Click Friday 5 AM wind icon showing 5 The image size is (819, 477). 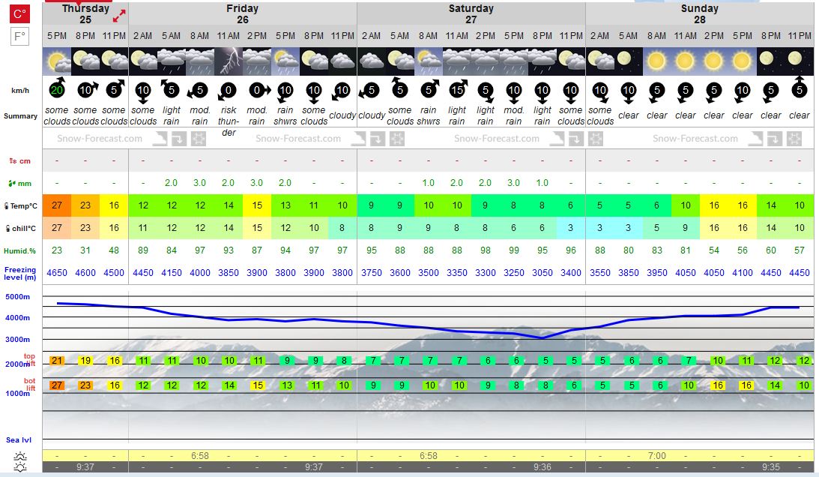(171, 89)
